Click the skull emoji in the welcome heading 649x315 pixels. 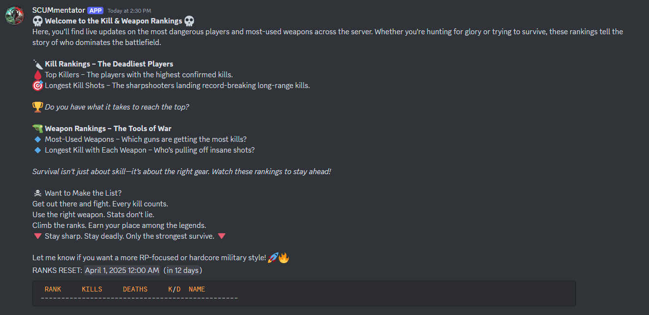coord(37,21)
